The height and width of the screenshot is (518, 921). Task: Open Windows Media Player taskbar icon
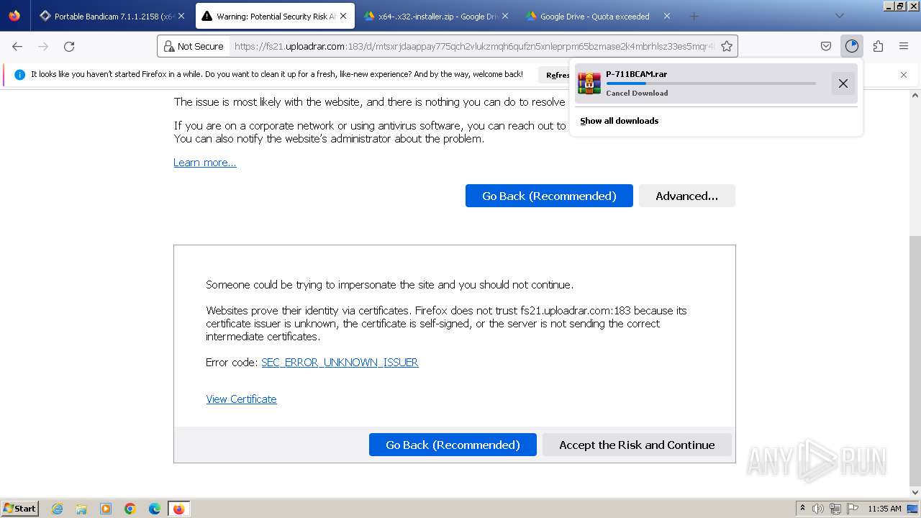(x=106, y=509)
